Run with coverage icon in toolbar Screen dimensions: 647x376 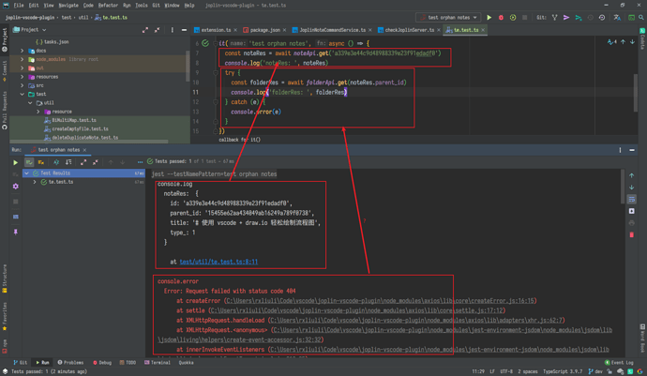click(513, 17)
